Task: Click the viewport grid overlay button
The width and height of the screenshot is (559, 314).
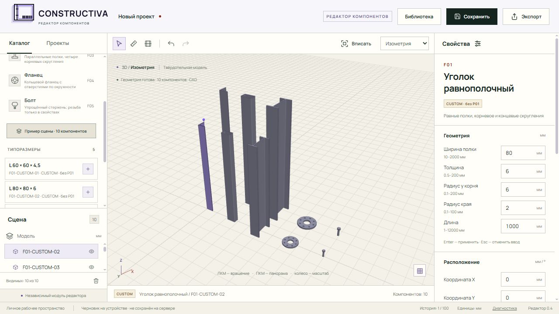Action: pos(420,271)
